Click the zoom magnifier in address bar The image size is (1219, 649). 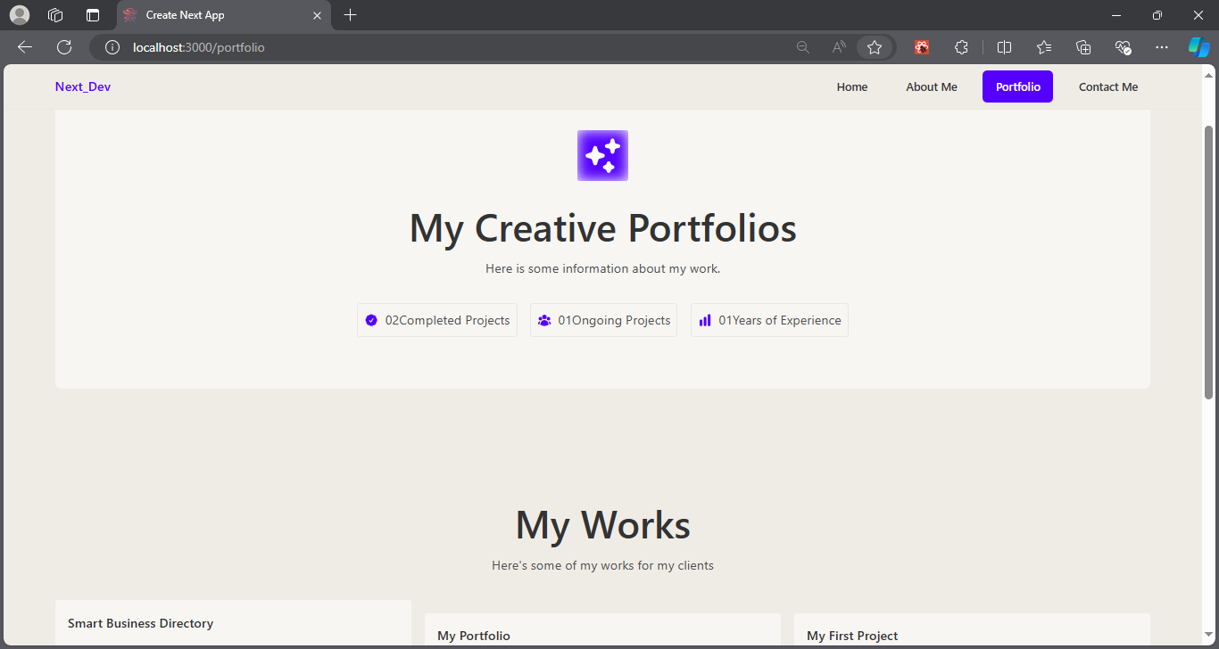803,47
